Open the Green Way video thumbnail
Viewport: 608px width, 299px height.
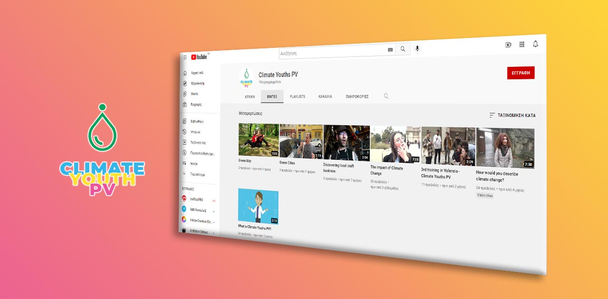258,140
